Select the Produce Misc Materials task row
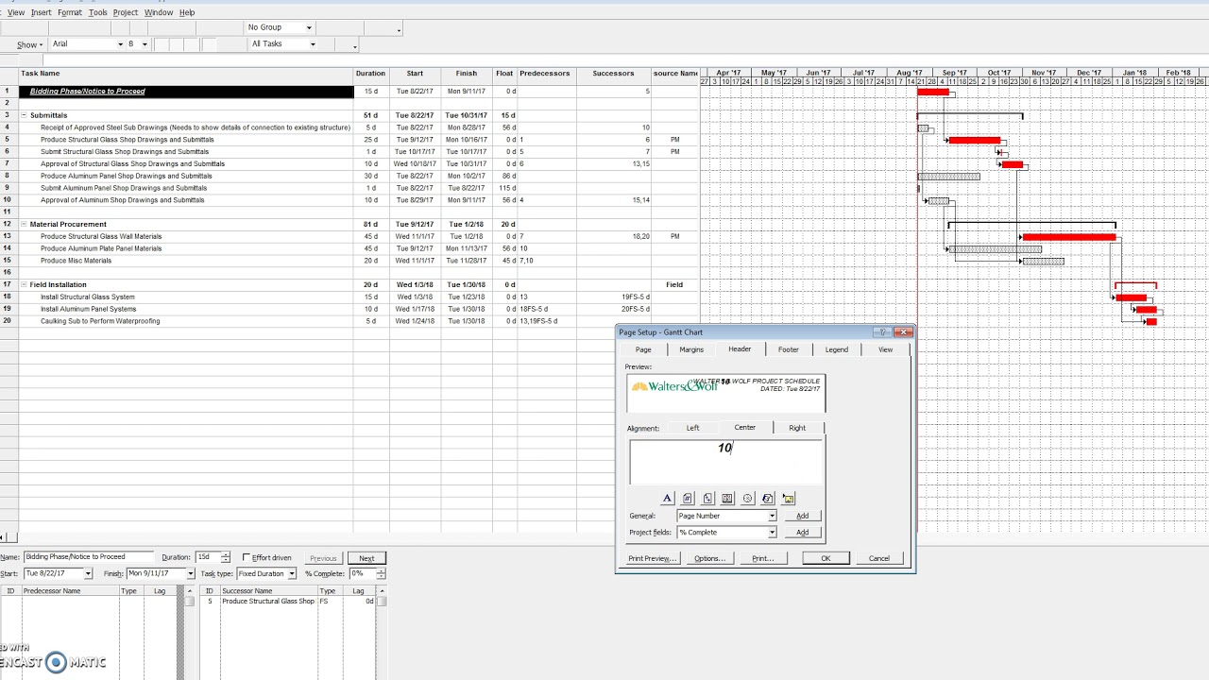The width and height of the screenshot is (1209, 680). (x=186, y=261)
